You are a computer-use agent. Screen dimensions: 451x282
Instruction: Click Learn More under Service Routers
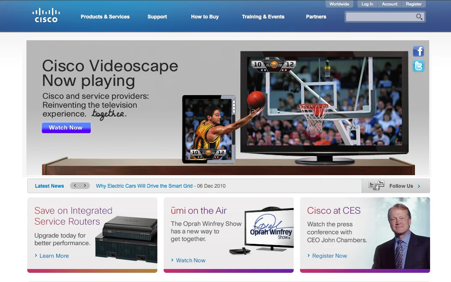pyautogui.click(x=54, y=256)
